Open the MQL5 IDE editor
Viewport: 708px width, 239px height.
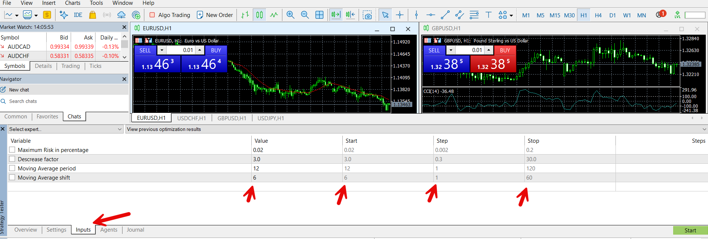tap(78, 15)
